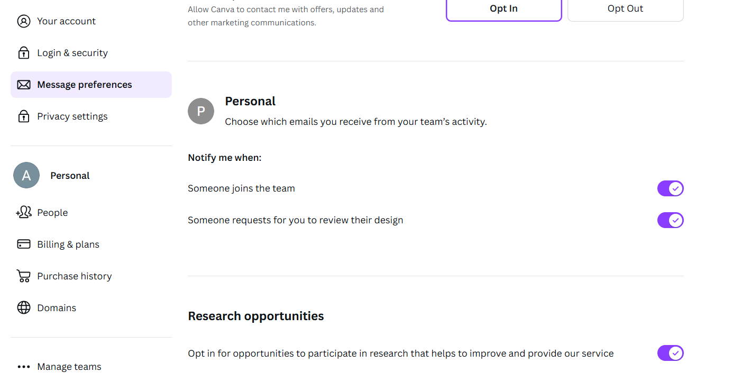Choose Opt Out of marketing communications
Screen dimensions: 751x381
click(x=625, y=9)
